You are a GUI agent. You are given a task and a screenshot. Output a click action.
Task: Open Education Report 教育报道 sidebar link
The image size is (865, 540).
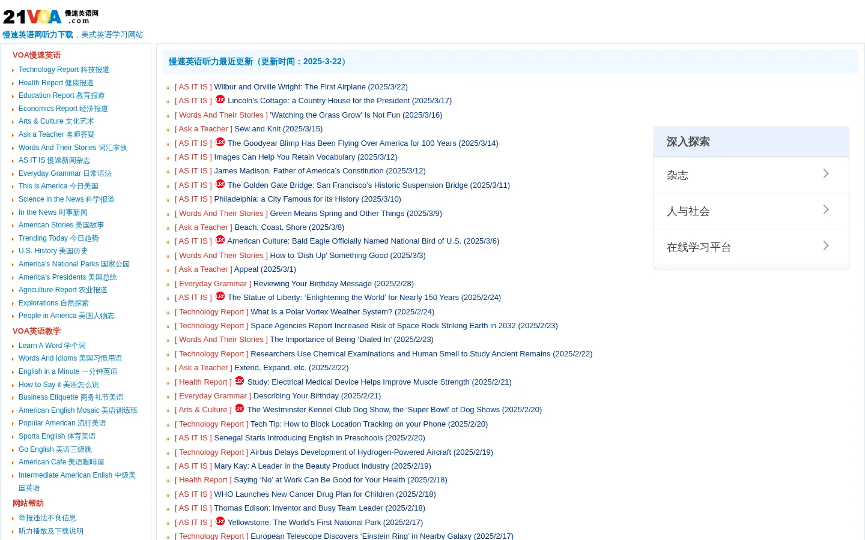(x=61, y=95)
